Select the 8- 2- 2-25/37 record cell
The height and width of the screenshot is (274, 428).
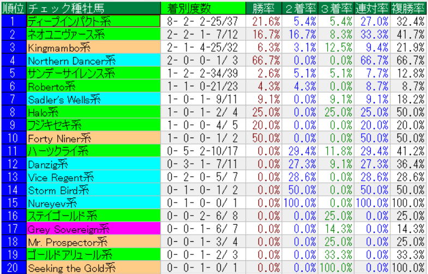(203, 21)
